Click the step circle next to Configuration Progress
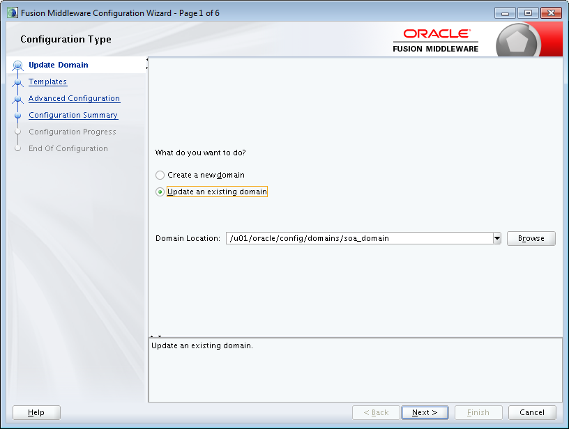The height and width of the screenshot is (429, 569). click(17, 132)
